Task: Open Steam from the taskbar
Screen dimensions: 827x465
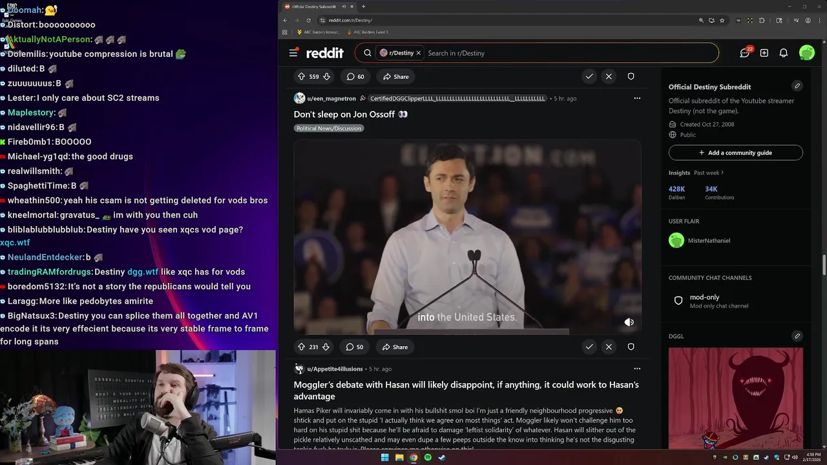Action: [442, 458]
